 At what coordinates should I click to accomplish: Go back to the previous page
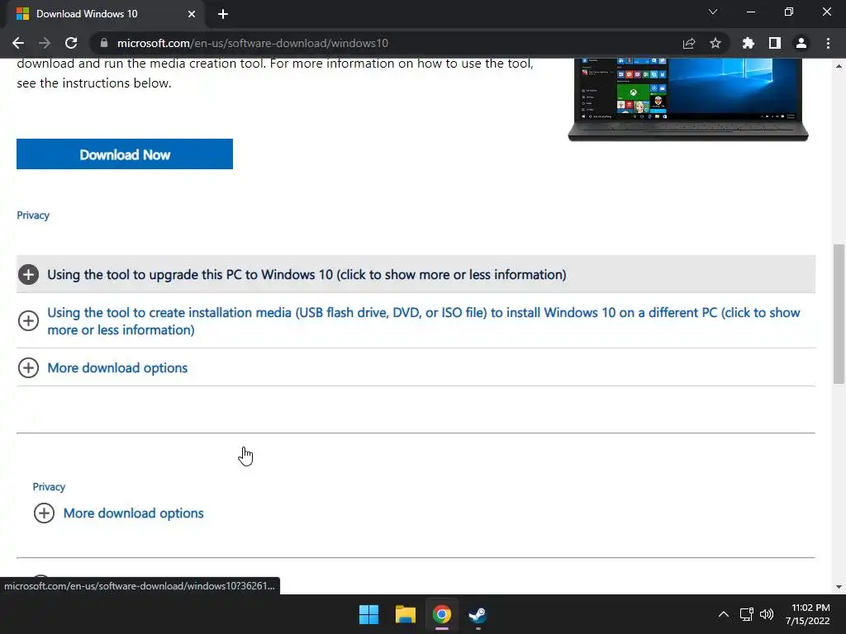18,43
